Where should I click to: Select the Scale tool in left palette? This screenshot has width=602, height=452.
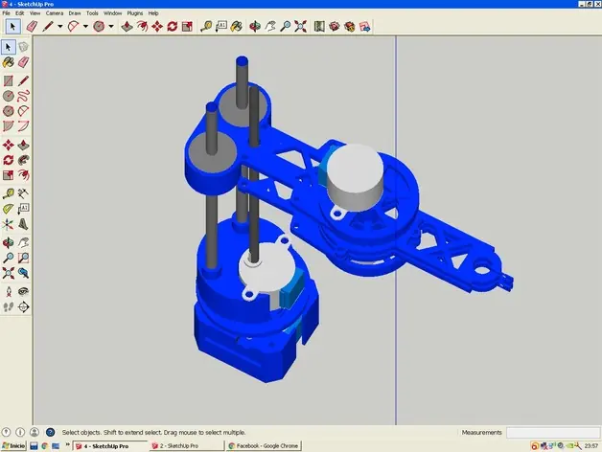(x=8, y=175)
